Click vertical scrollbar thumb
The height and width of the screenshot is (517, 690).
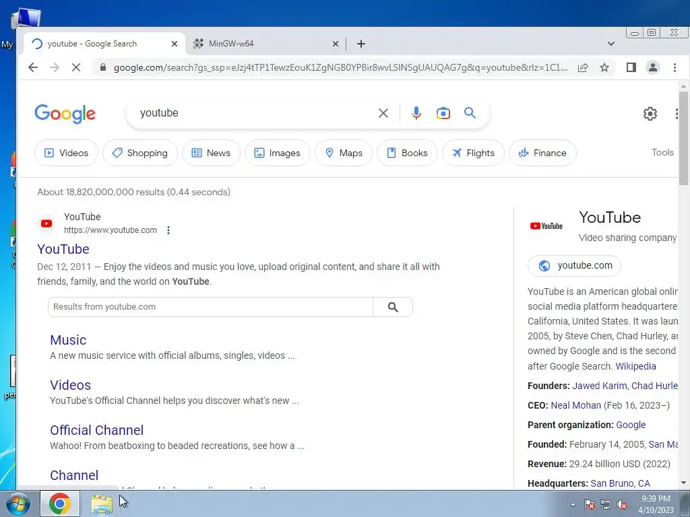coord(683,139)
